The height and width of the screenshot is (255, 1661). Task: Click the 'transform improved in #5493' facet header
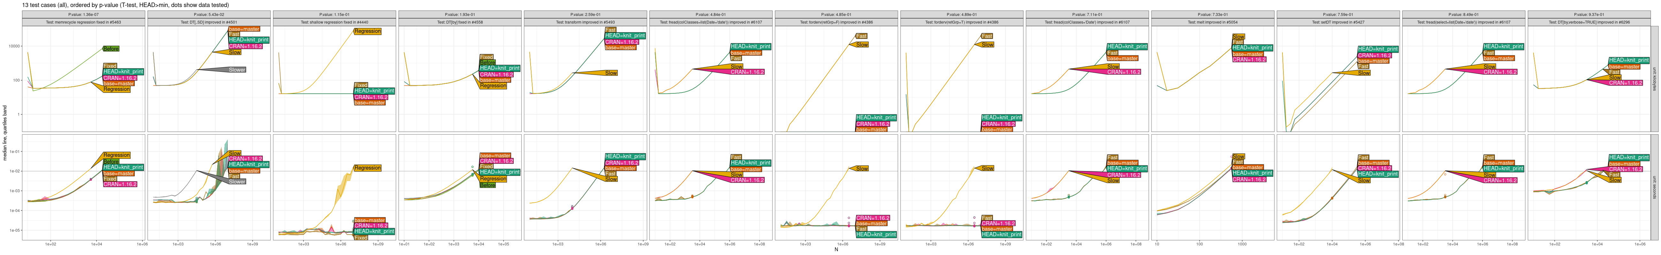pos(585,23)
